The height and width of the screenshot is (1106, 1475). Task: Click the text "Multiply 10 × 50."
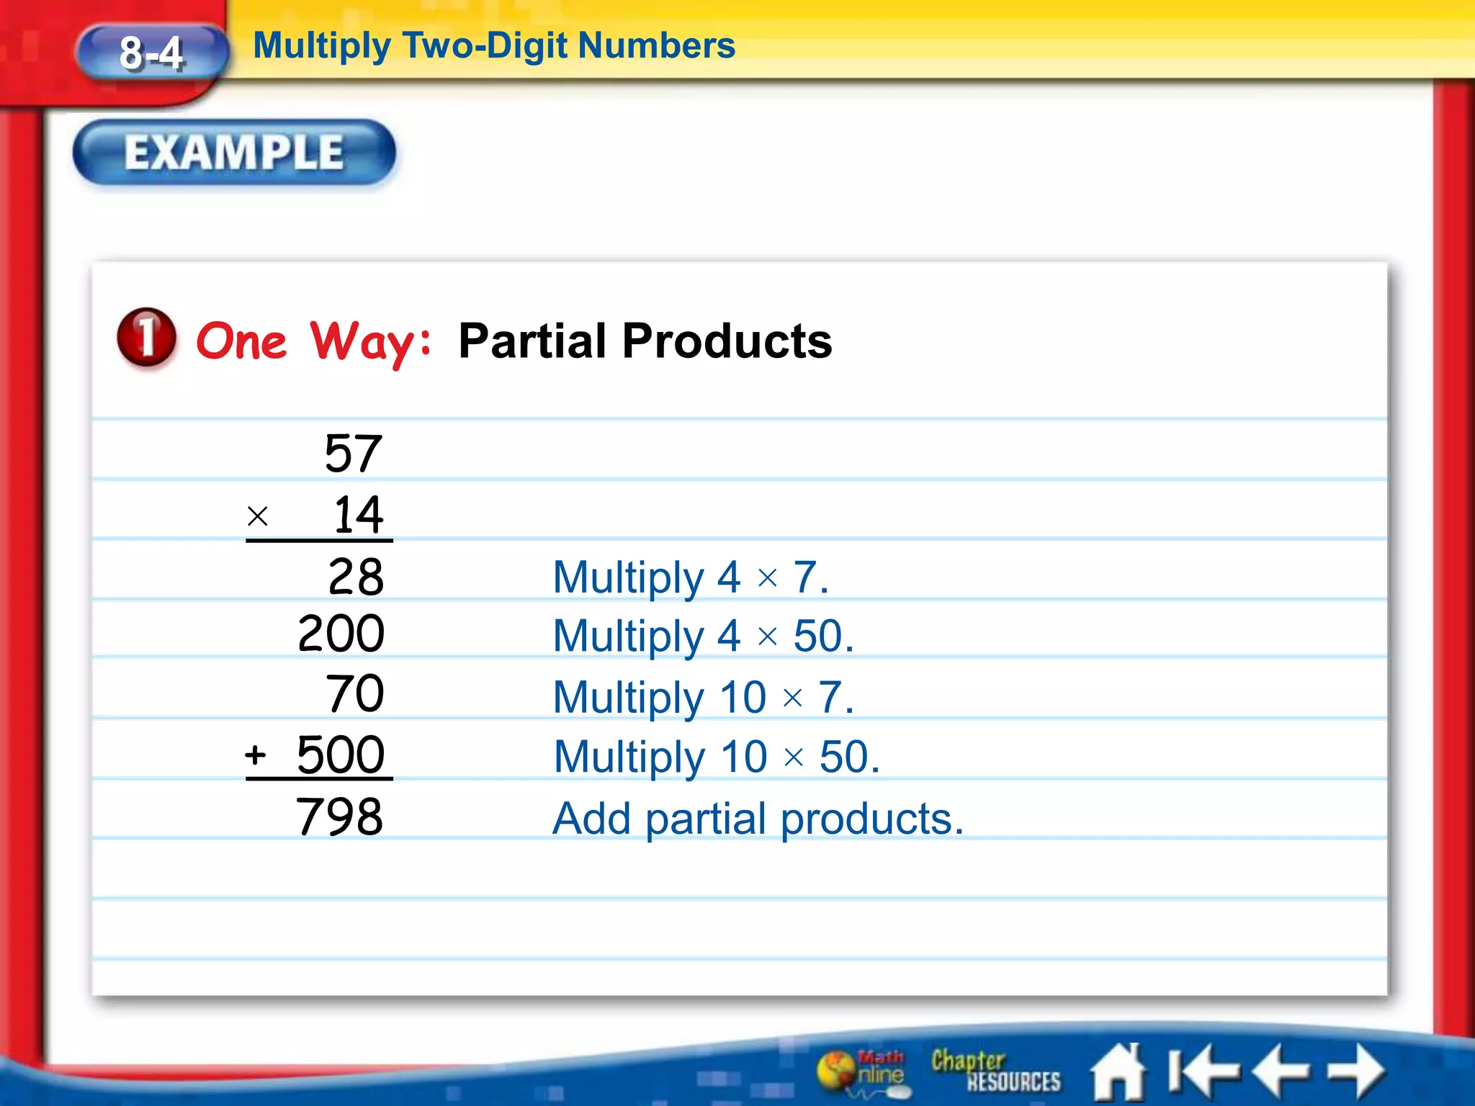(717, 757)
